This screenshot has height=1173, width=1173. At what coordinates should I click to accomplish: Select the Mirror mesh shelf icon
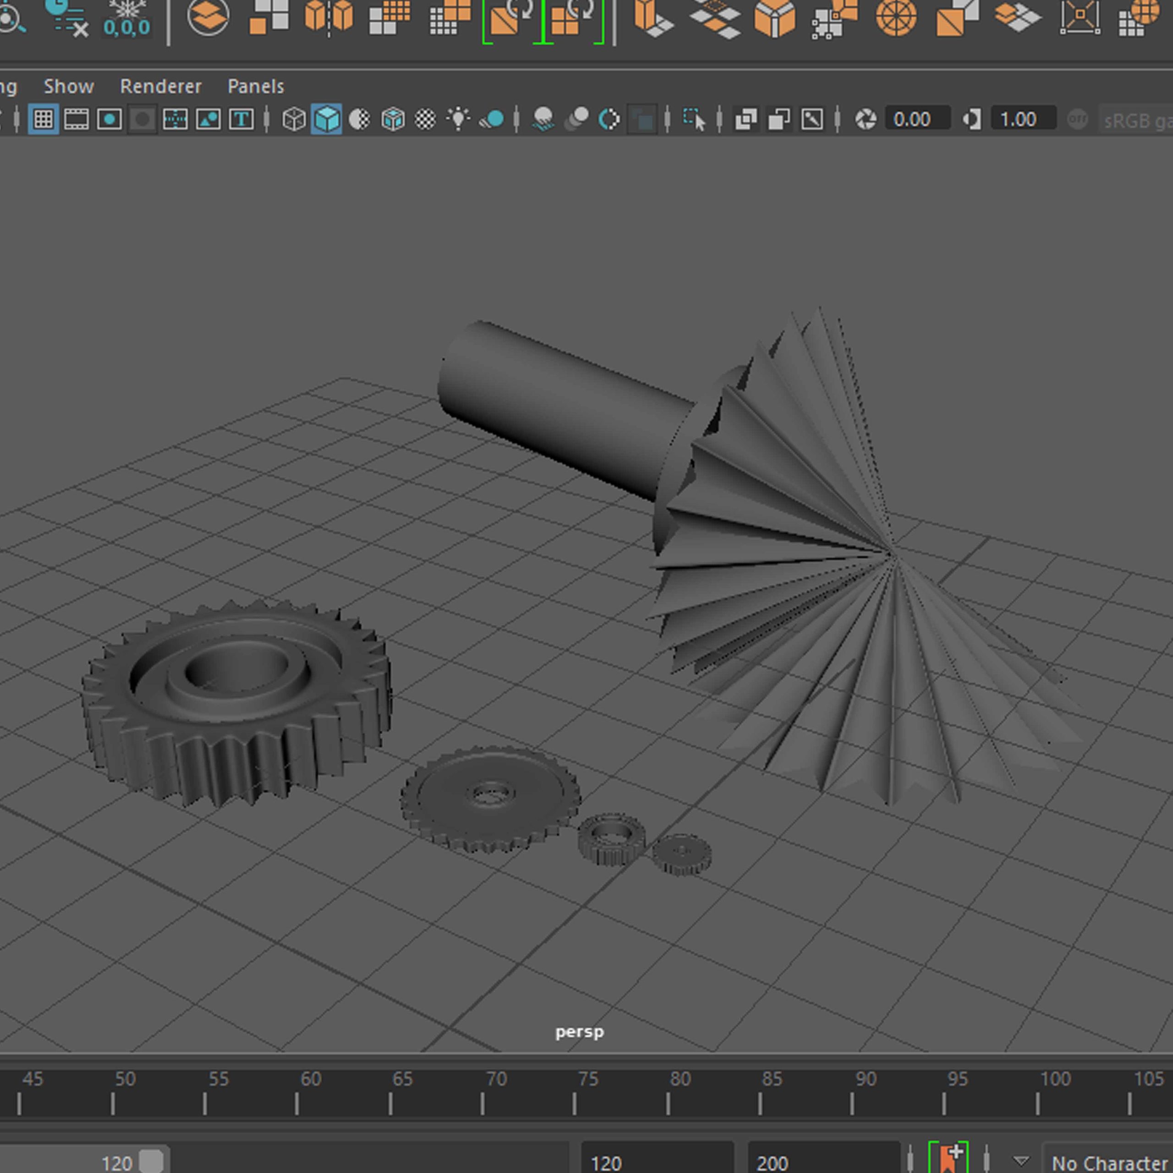329,17
